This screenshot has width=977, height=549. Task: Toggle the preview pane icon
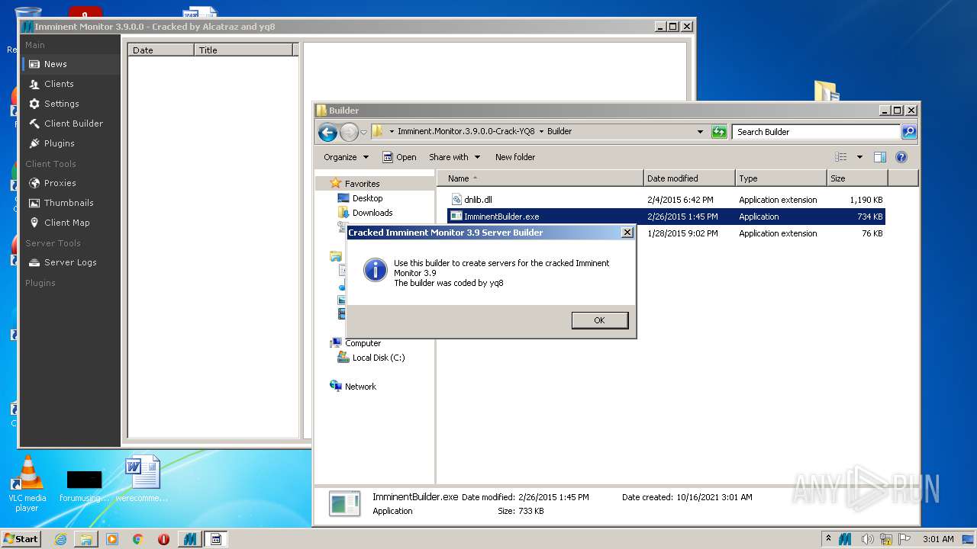[880, 157]
